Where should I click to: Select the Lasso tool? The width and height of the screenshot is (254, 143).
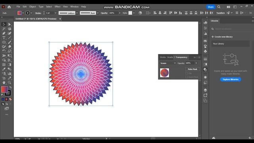[x=10, y=29]
